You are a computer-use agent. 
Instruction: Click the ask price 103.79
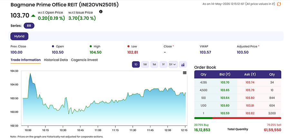point(250,90)
